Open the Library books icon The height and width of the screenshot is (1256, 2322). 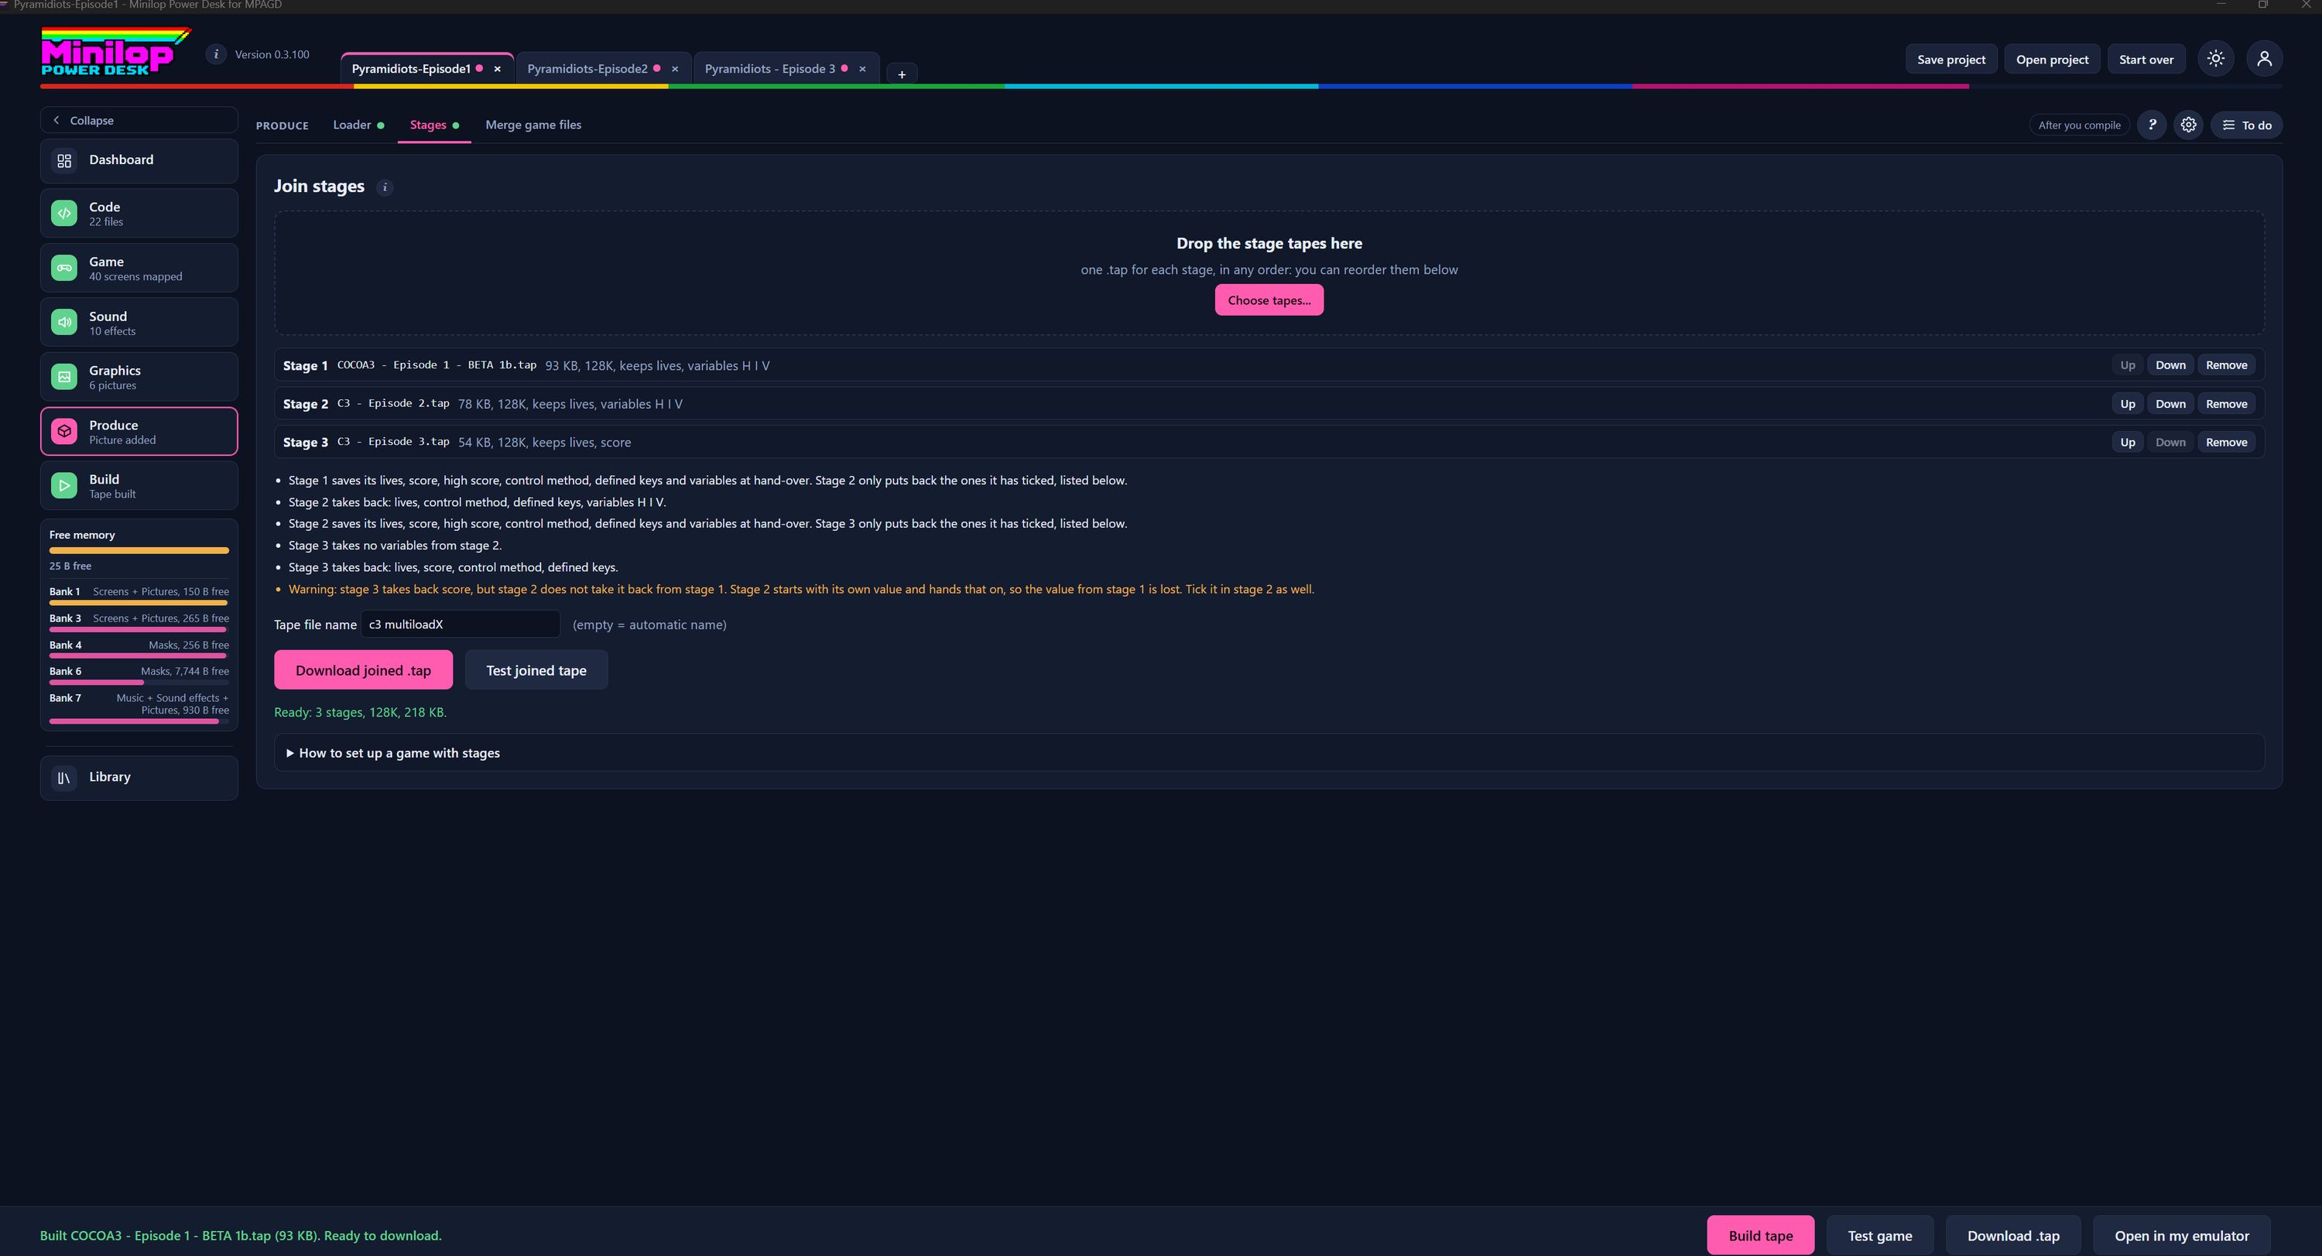pos(64,778)
